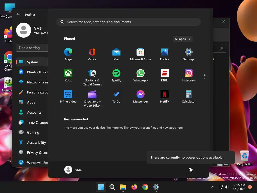Launch the To Do app
Viewport: 257px width, 193px height.
pyautogui.click(x=116, y=97)
